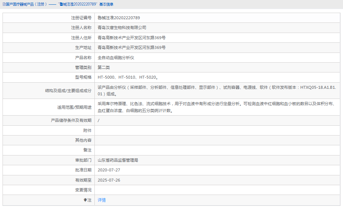343x208 pixels.
Task: Click the 注册人住所 address value
Action: (131, 38)
